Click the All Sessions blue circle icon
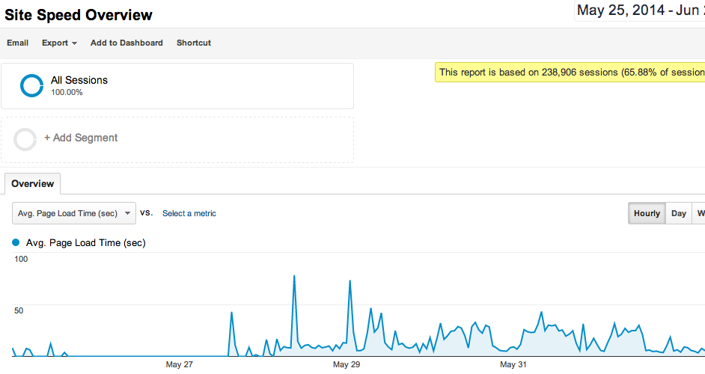This screenshot has height=374, width=705. tap(32, 85)
